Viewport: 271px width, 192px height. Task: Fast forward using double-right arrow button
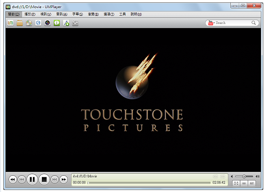pos(64,179)
